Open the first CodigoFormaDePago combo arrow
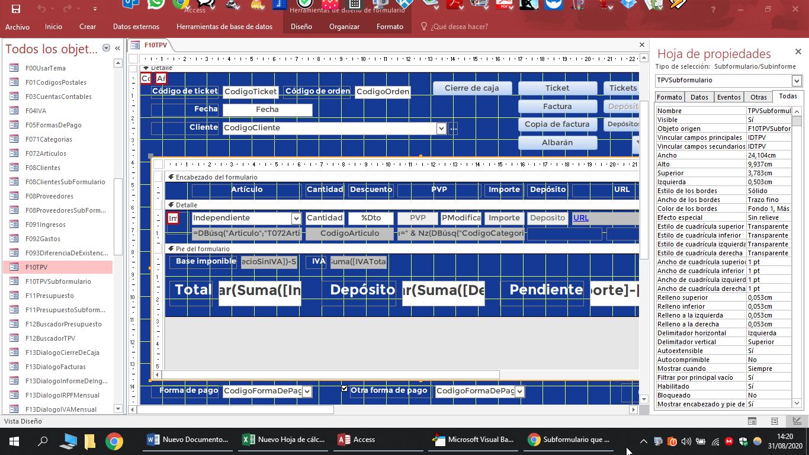The image size is (809, 455). click(307, 392)
